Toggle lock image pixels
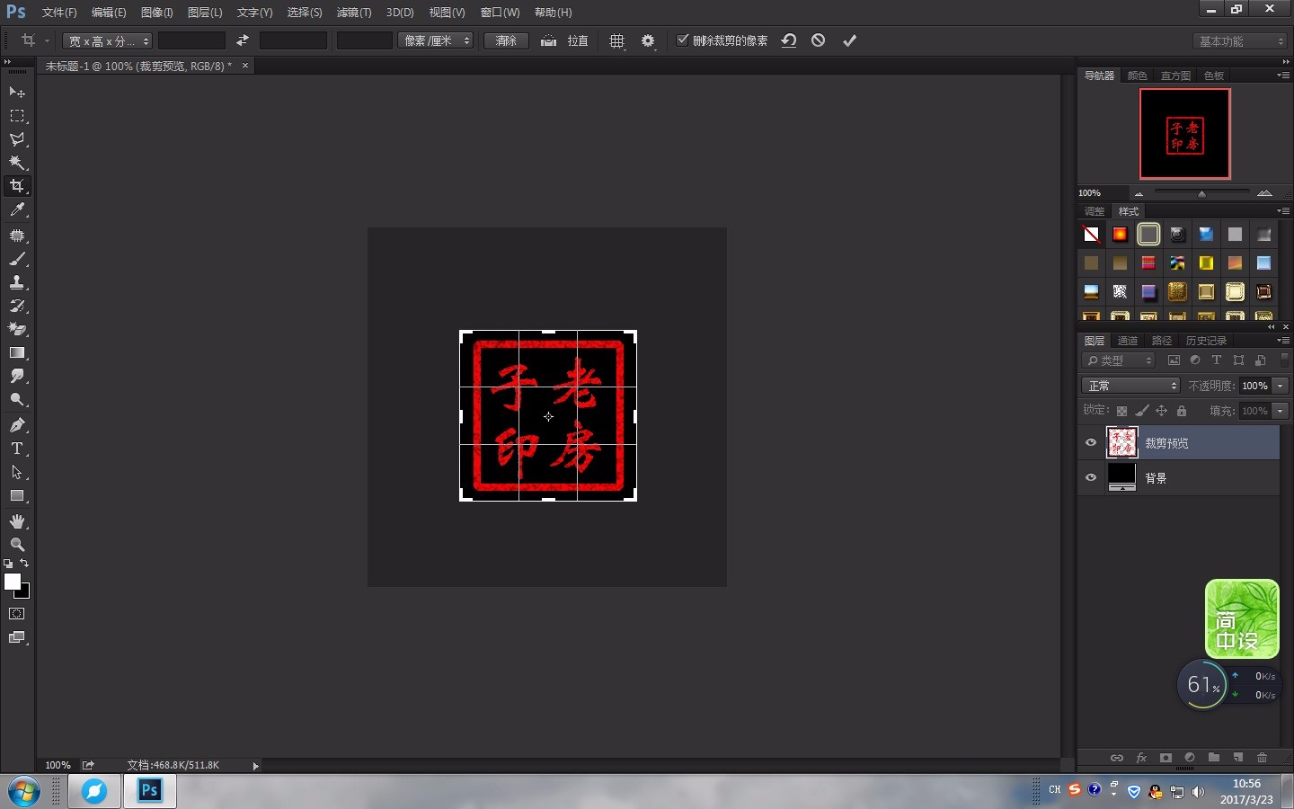Image resolution: width=1294 pixels, height=809 pixels. [x=1142, y=411]
